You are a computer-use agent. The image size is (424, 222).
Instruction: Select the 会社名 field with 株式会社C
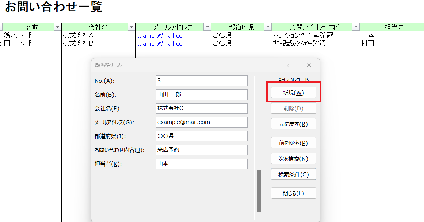pos(201,108)
